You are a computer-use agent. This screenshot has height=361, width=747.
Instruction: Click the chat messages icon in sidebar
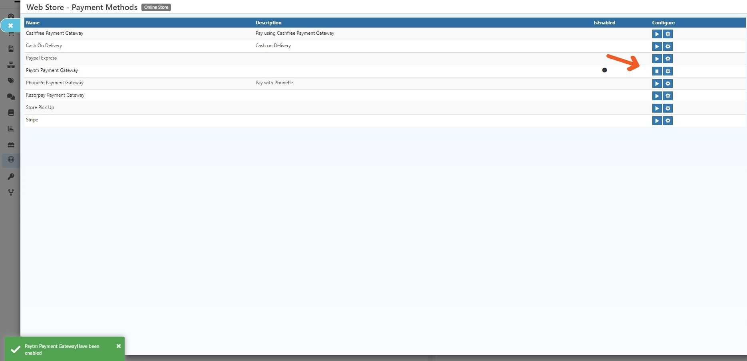click(11, 96)
